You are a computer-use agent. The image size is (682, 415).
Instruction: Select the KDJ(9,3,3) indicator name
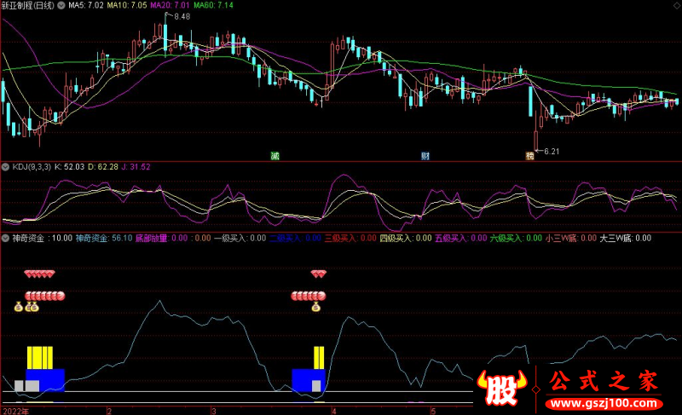32,167
